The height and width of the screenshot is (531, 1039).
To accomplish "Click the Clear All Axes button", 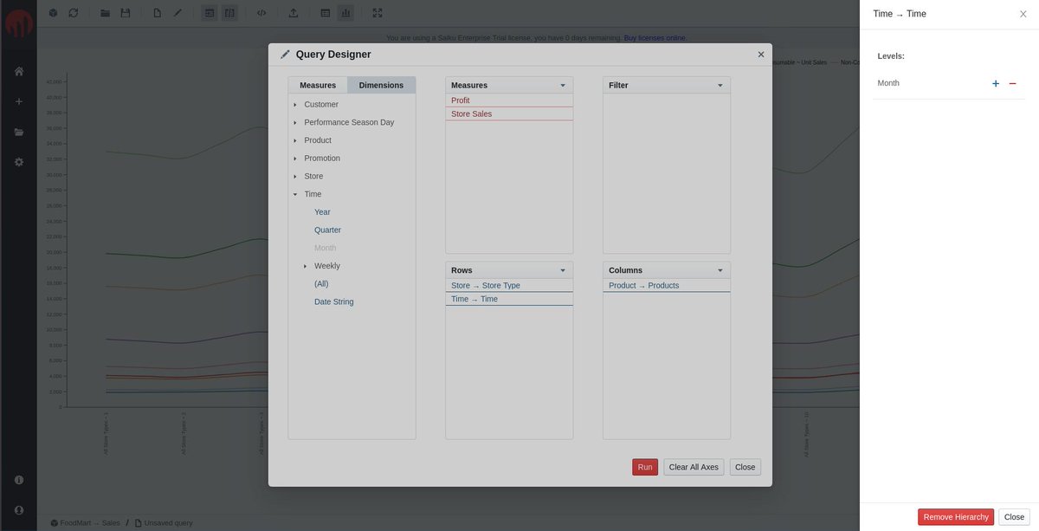I will point(694,468).
